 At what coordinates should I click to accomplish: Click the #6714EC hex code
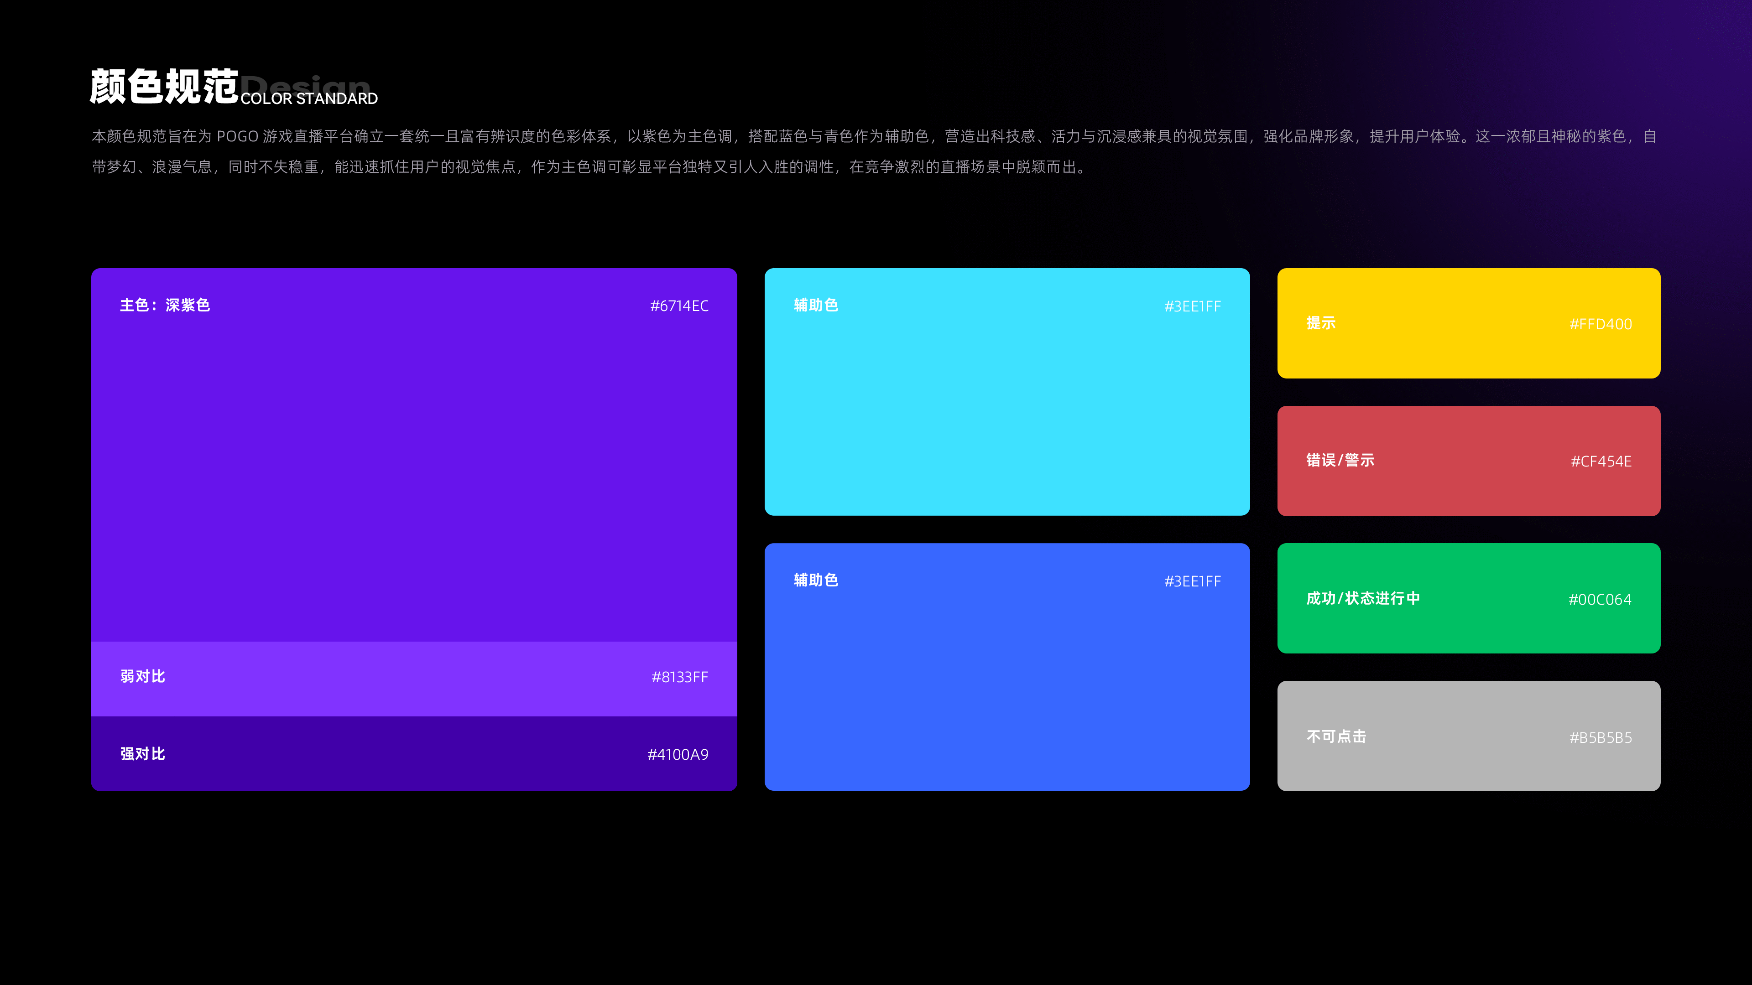679,306
